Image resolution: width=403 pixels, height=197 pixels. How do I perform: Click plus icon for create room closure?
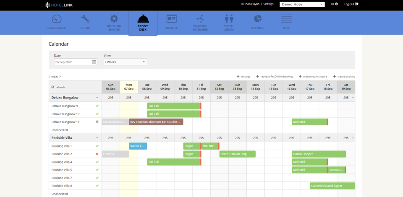click(x=300, y=76)
